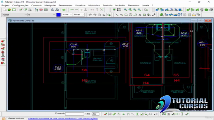
Task: Open the Hidráulico menu
Action: [94, 5]
